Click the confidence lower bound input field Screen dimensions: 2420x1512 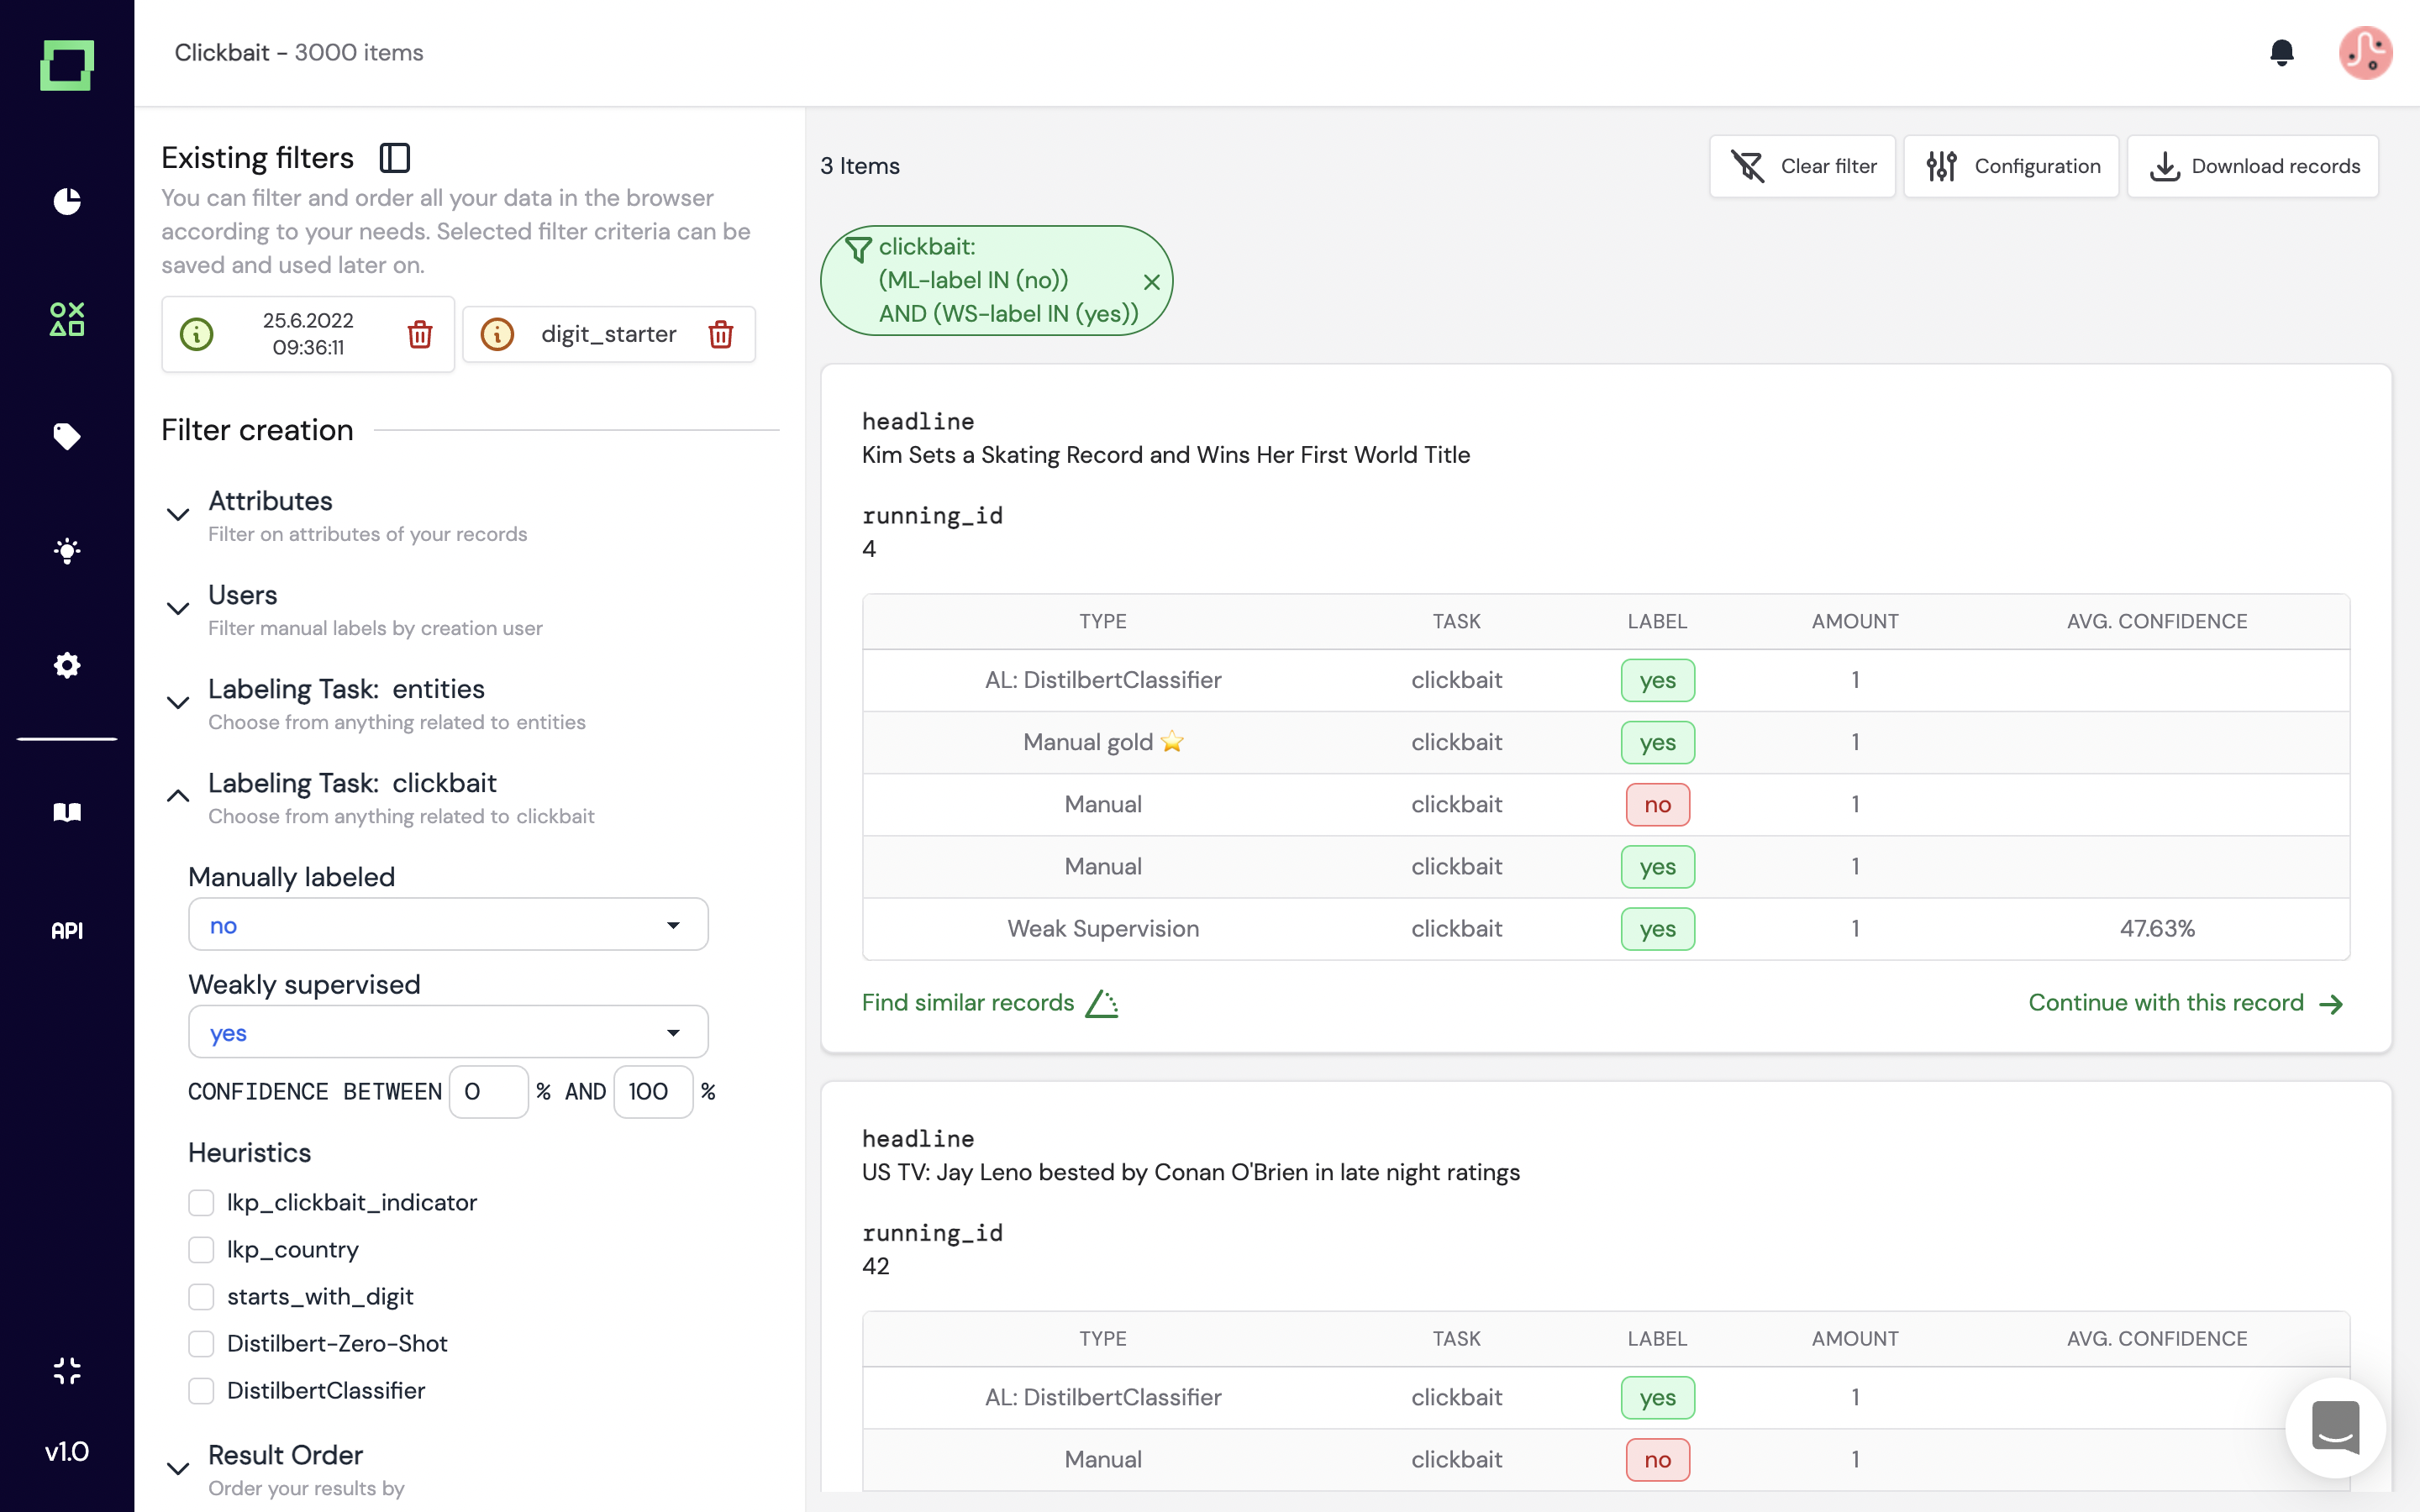[x=488, y=1091]
